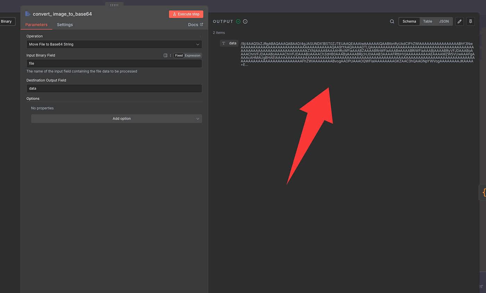Click the node icon beside the title

tap(28, 14)
